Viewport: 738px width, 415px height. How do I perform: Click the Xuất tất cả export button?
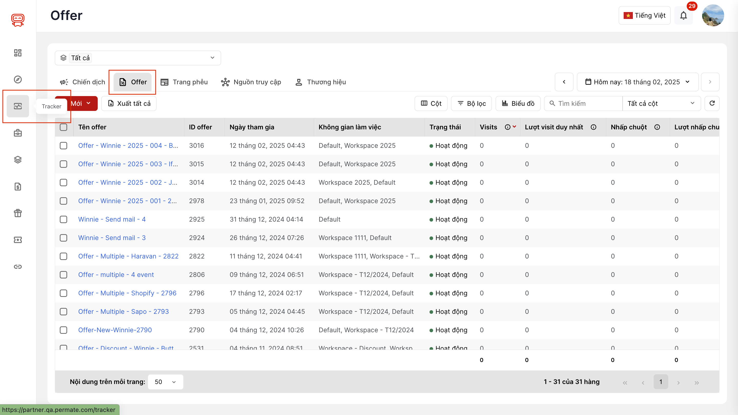(x=129, y=103)
